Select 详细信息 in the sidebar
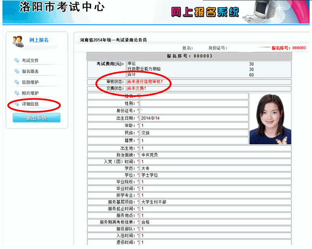Image resolution: width=312 pixels, height=249 pixels. pos(30,104)
